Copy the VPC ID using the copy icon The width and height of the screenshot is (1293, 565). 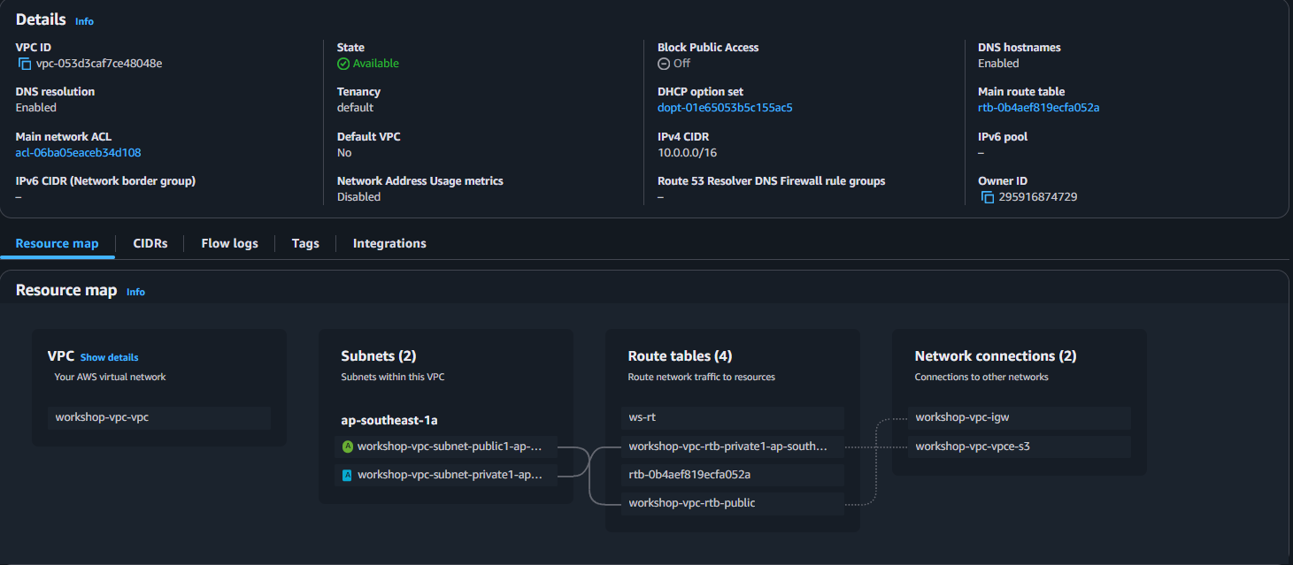[x=22, y=63]
